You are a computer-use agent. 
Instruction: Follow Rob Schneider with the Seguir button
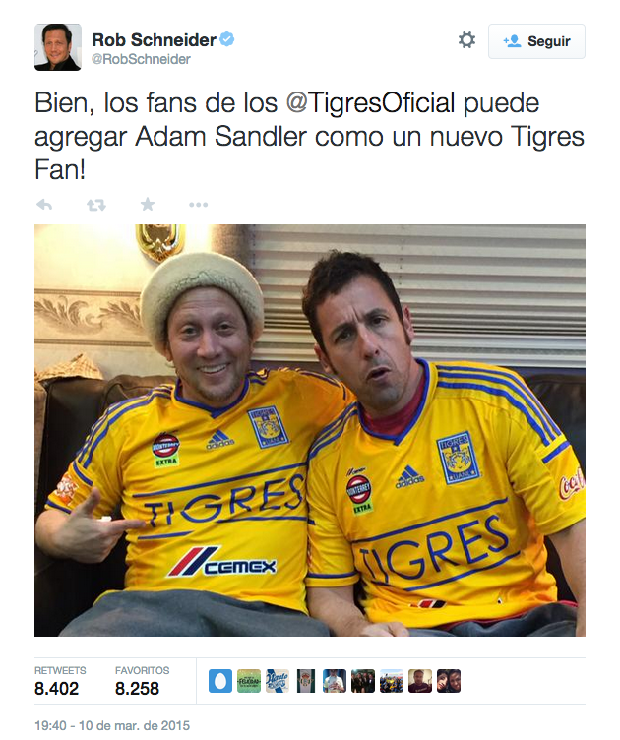coord(536,41)
